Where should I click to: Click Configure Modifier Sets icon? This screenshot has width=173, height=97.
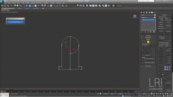[x=154, y=32]
